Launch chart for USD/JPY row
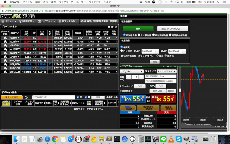The height and width of the screenshot is (144, 230). point(5,38)
